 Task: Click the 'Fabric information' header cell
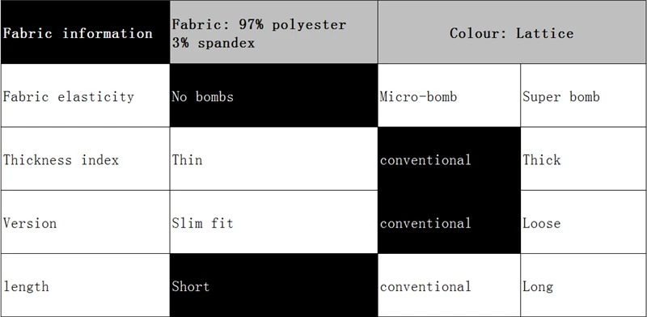pos(85,32)
